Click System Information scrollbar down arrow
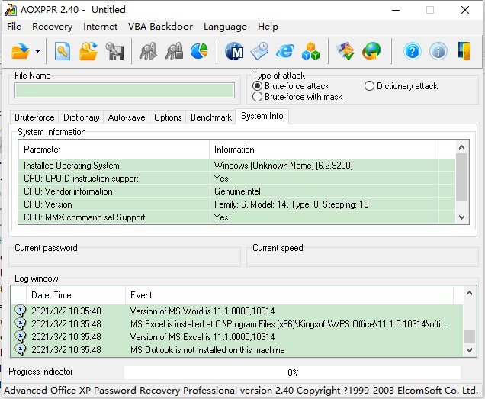 [x=462, y=217]
